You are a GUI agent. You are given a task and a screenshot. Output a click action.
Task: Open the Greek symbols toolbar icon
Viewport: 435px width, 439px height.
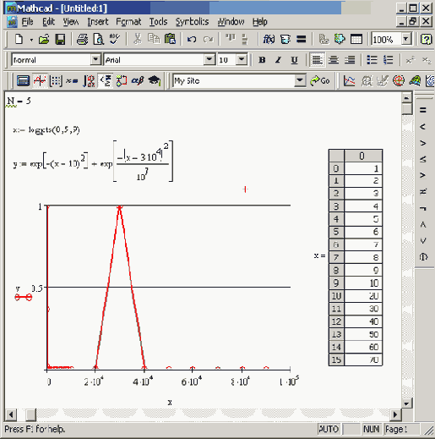pyautogui.click(x=138, y=81)
